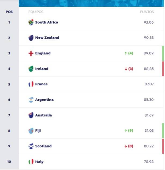Click the France flag icon

(x=31, y=84)
